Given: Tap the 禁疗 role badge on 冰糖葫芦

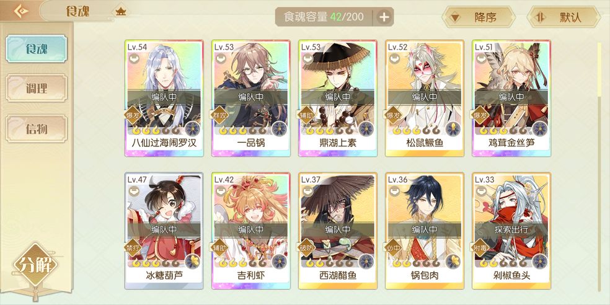Looking at the screenshot, I should pos(133,248).
